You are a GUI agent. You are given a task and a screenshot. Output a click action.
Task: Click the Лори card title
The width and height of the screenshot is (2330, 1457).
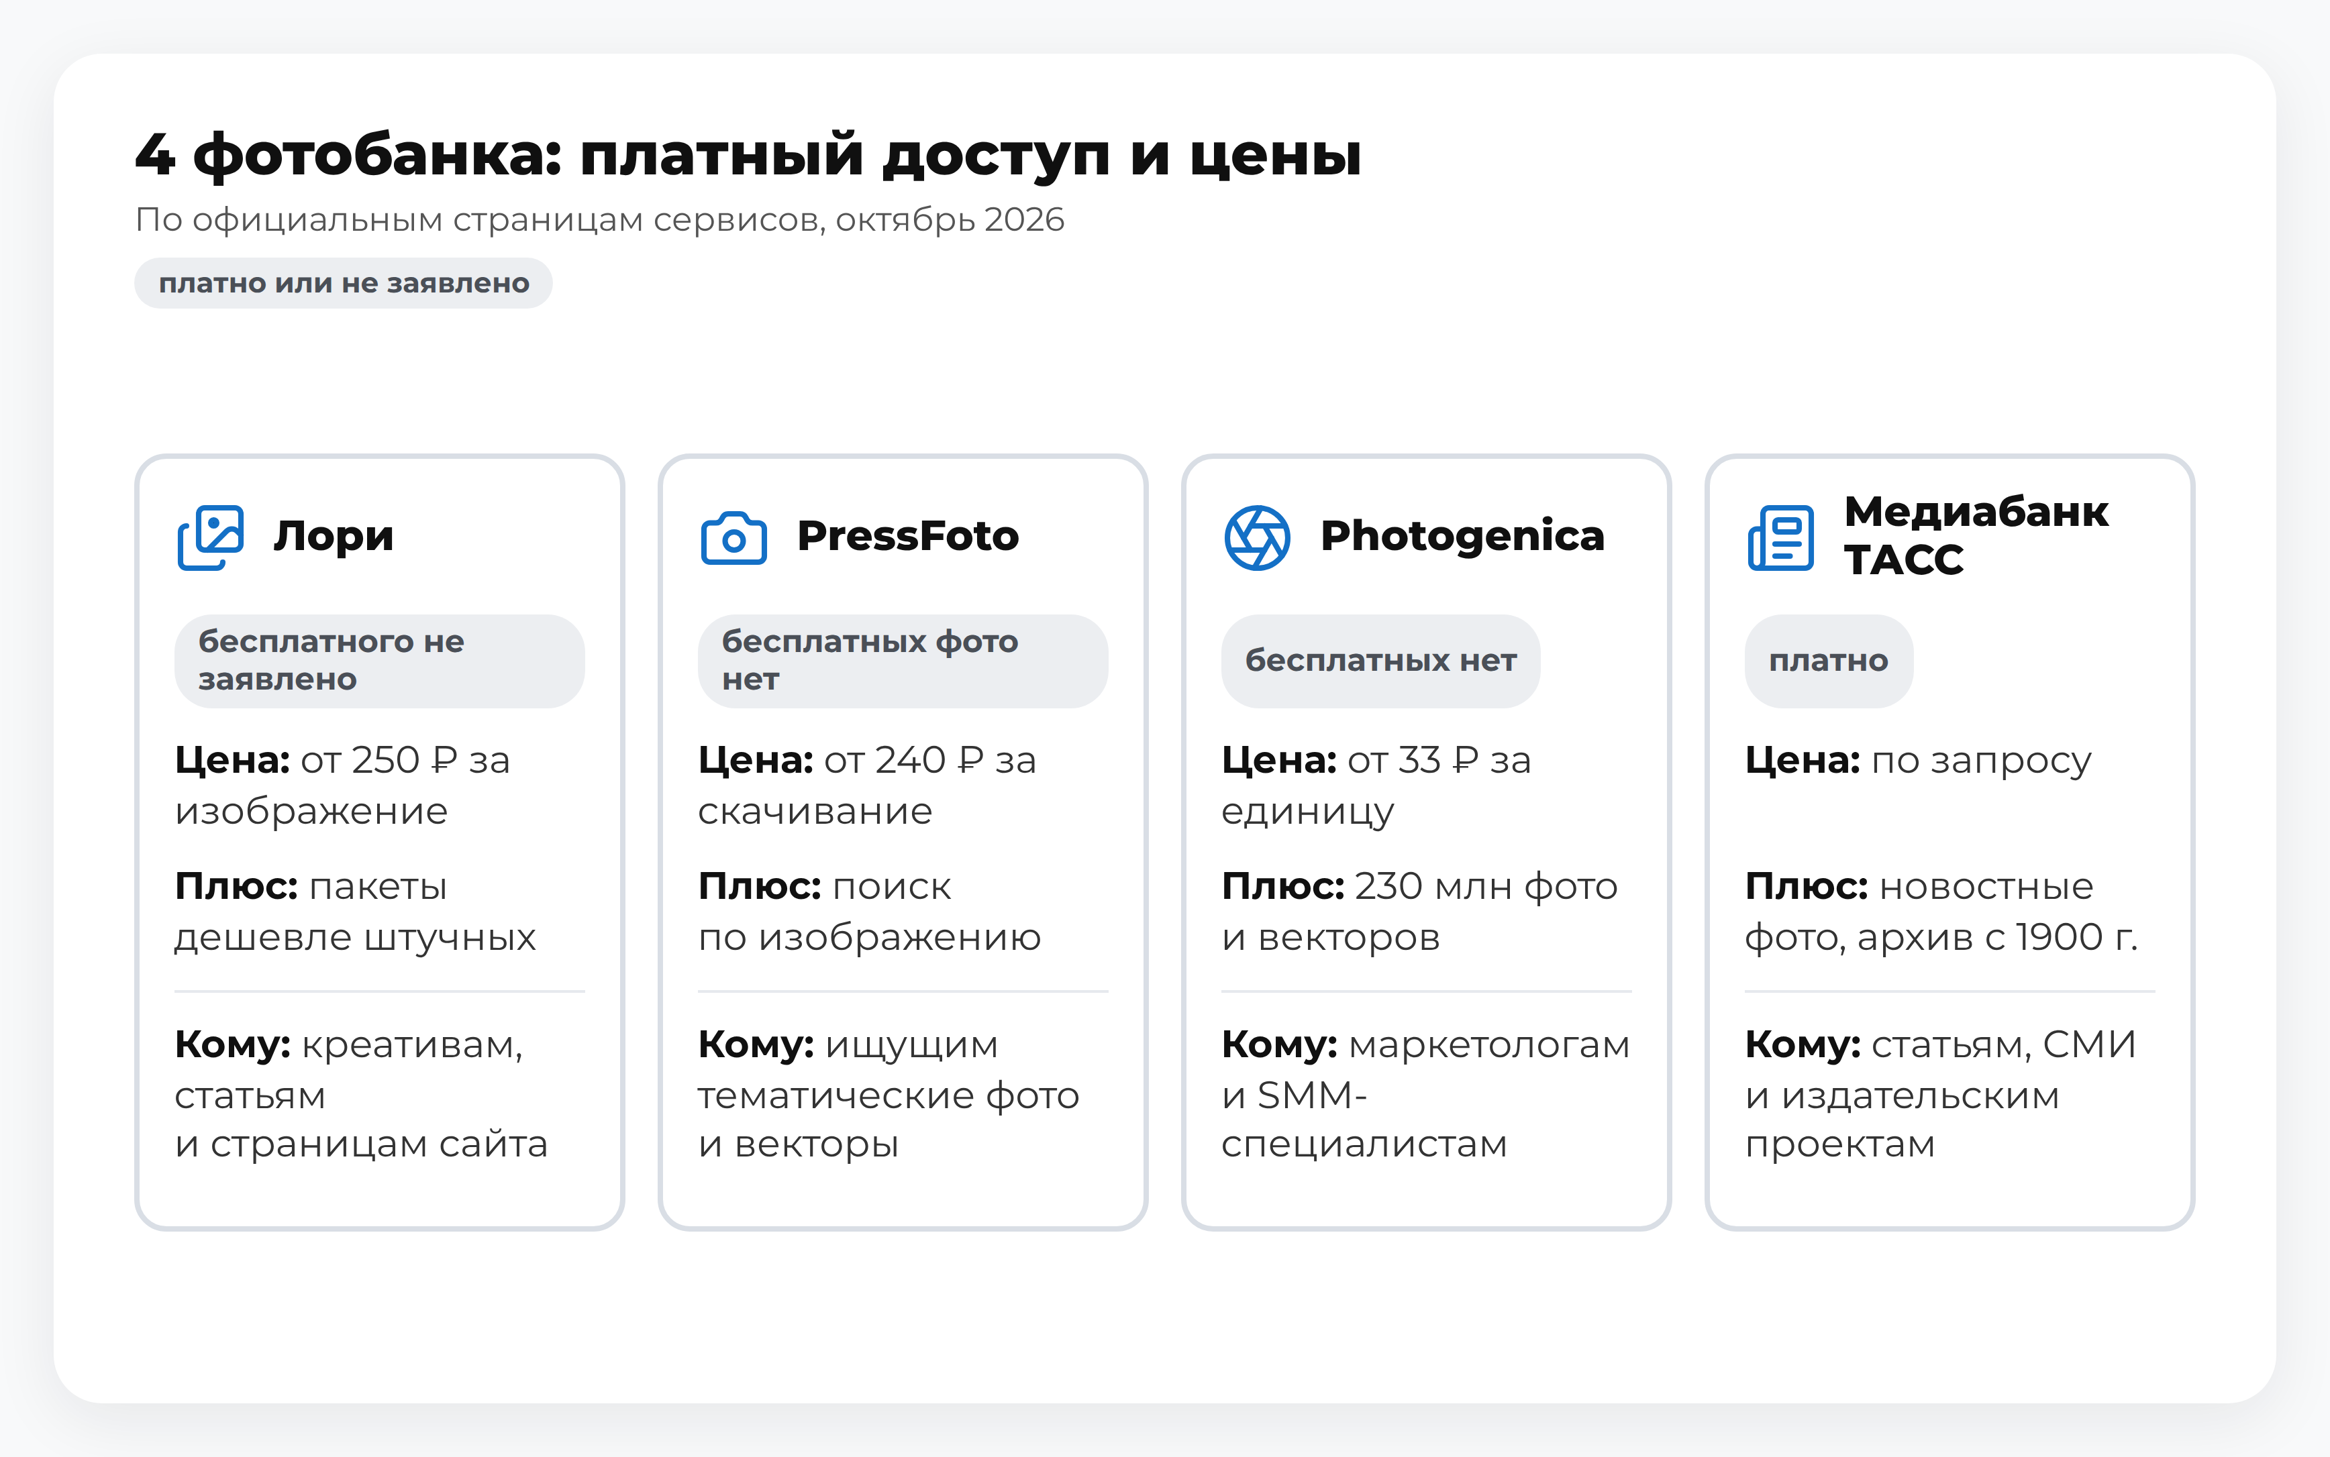[334, 537]
